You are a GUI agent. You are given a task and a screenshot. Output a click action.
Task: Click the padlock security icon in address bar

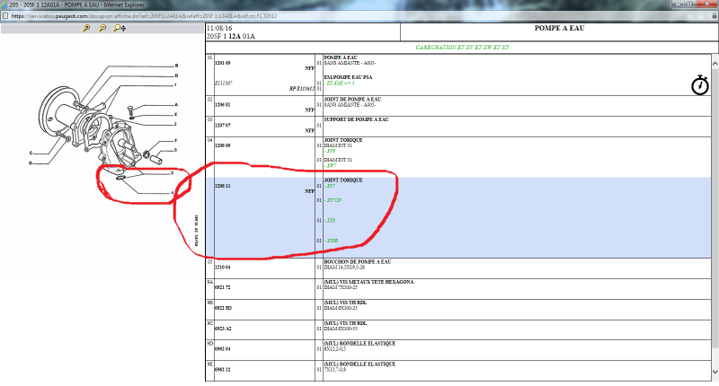pyautogui.click(x=715, y=16)
